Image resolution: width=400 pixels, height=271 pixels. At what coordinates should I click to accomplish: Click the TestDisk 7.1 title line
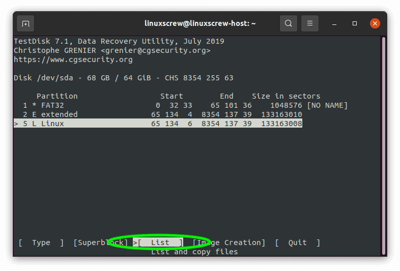coord(119,41)
